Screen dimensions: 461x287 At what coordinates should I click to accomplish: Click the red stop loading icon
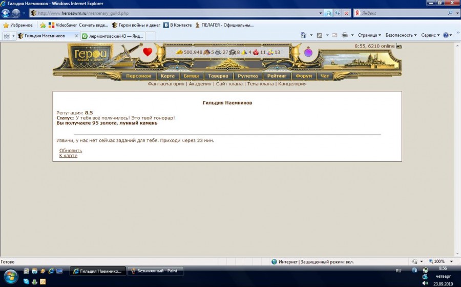coord(346,13)
